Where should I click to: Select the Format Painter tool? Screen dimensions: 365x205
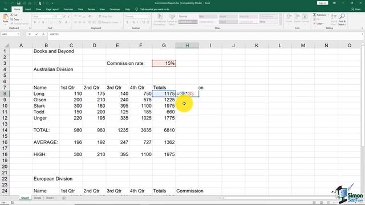tap(19, 23)
